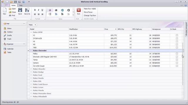Click the save icon in quick access toolbar
Screen dimensions: 188x105
pyautogui.click(x=15, y=2)
